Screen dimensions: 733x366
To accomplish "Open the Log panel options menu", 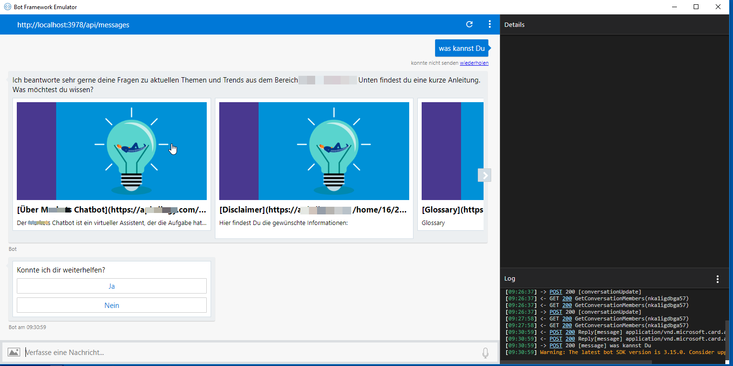I will click(717, 278).
